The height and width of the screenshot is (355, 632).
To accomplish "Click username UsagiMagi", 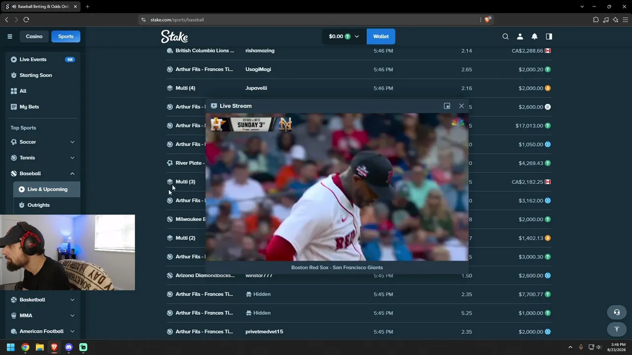I will click(258, 70).
